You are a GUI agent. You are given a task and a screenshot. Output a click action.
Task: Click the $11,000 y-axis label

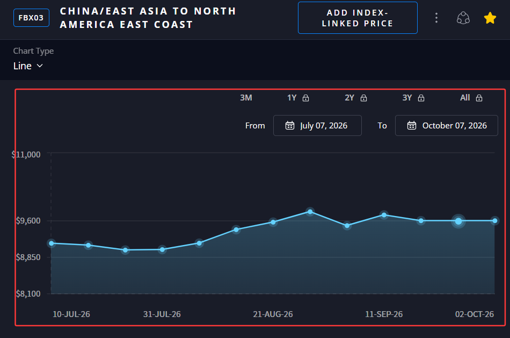click(26, 154)
